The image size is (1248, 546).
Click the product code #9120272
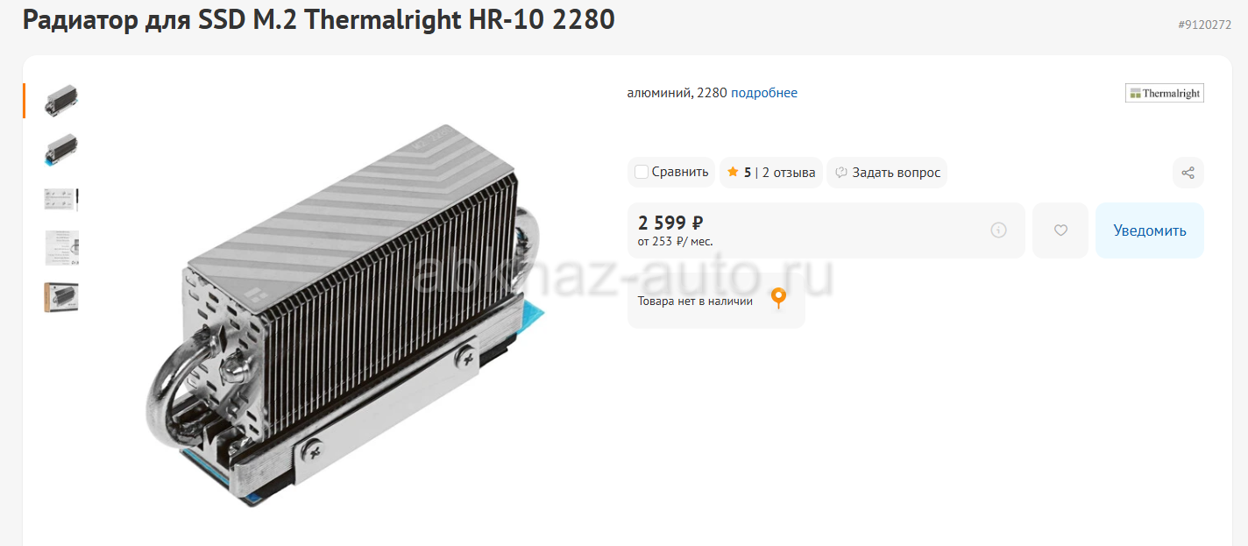tap(1205, 25)
